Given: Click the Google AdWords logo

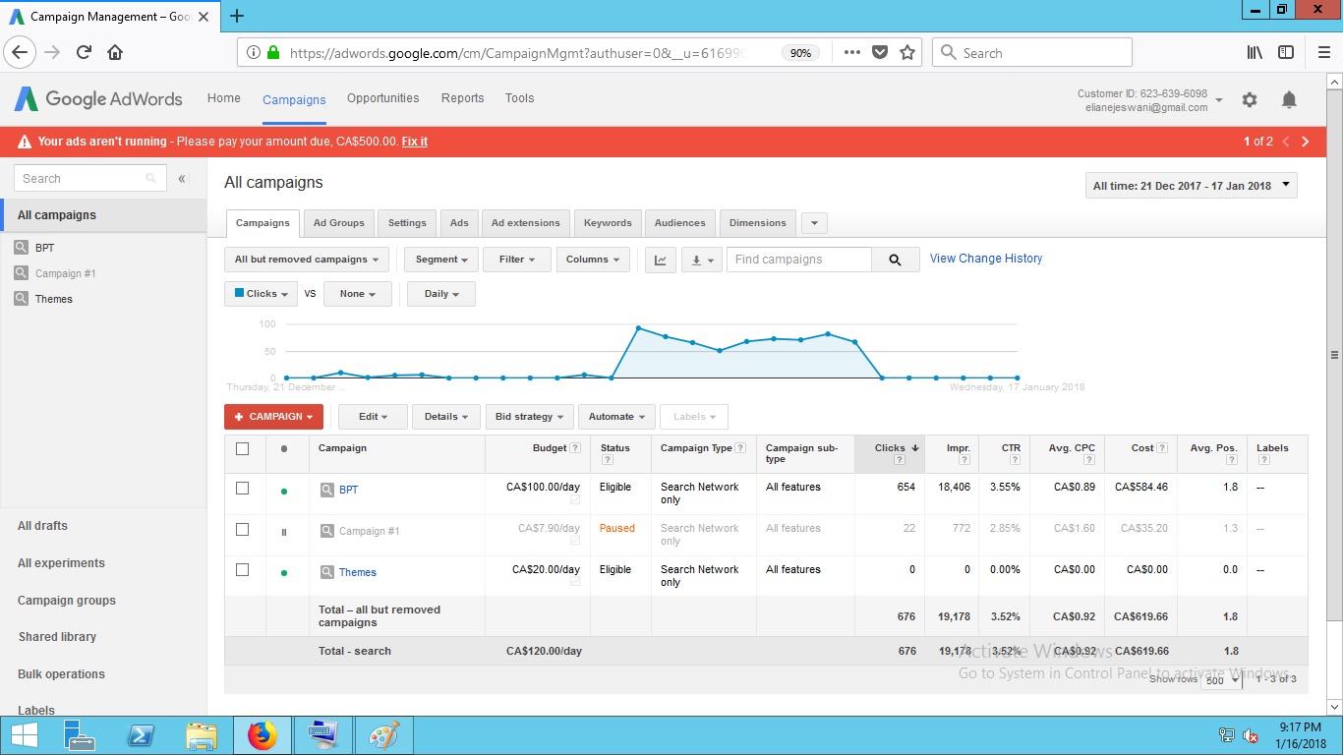Looking at the screenshot, I should [x=97, y=98].
